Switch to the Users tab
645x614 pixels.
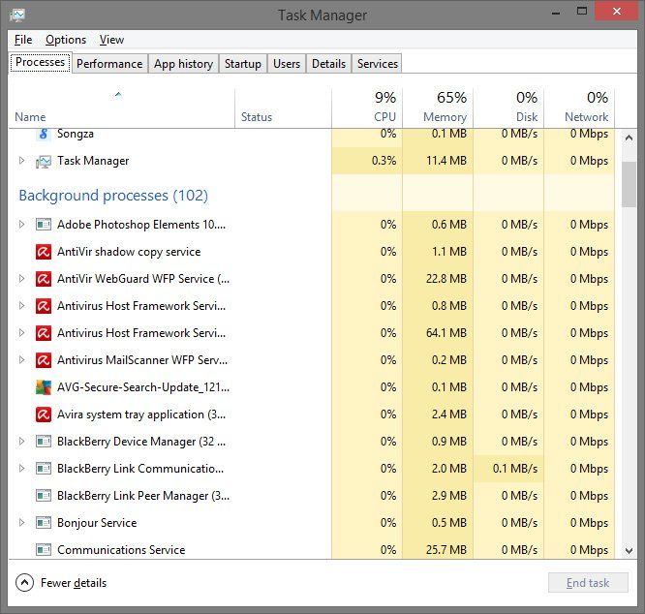(287, 64)
